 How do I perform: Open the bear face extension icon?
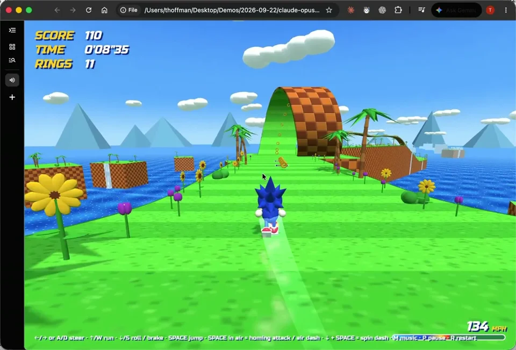[x=366, y=10]
